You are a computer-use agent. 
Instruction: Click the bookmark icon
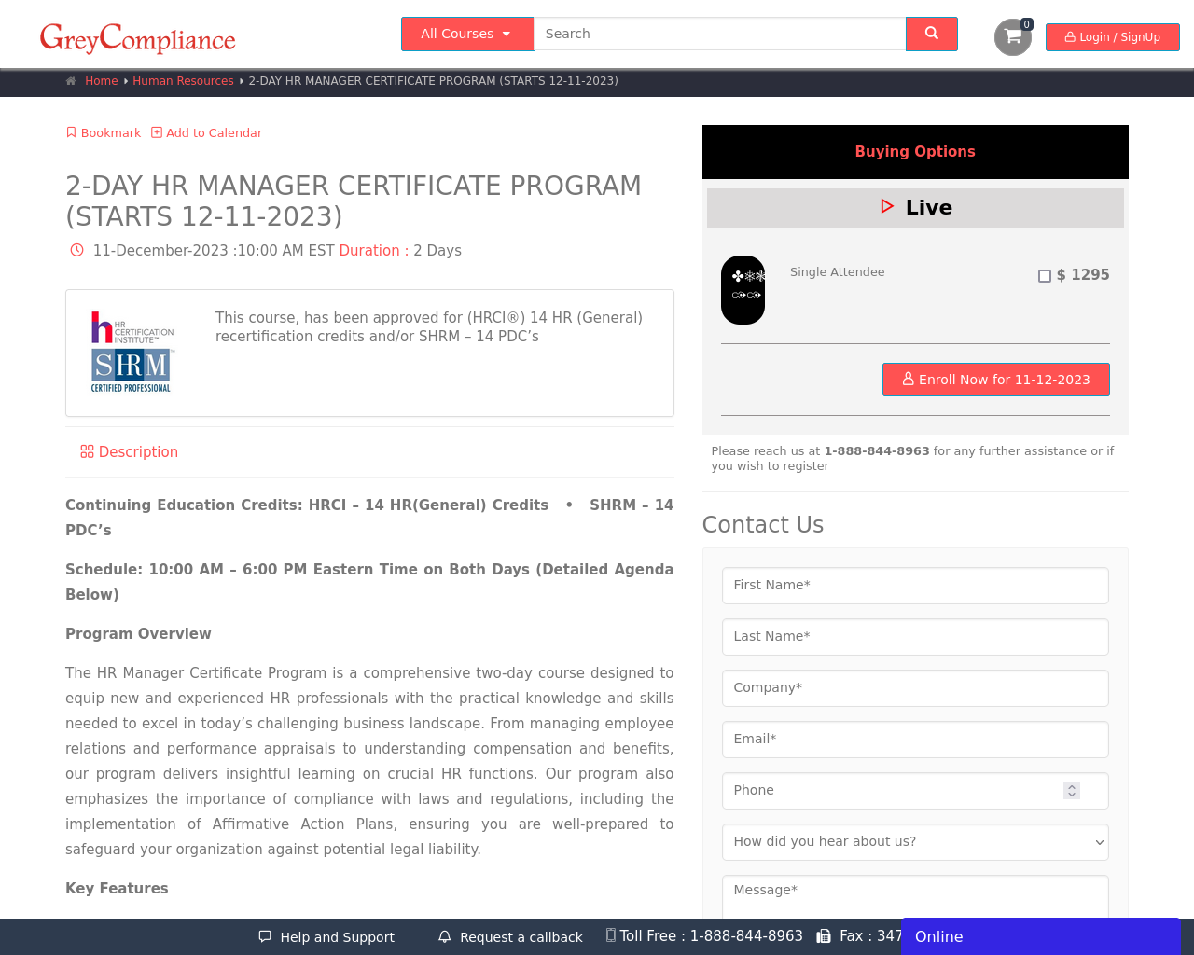(71, 132)
